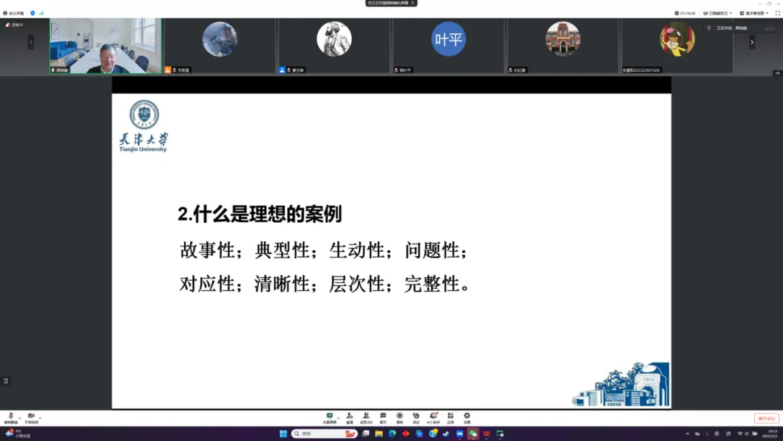Unmute your microphone
Screen dimensions: 783x441
coord(11,416)
